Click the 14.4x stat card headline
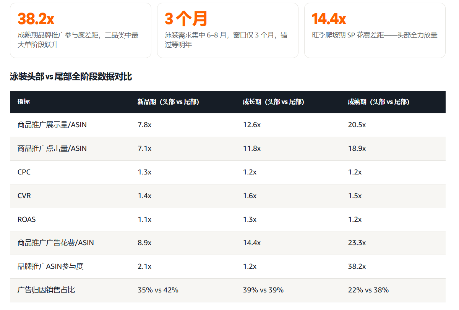This screenshot has height=310, width=459. coord(329,18)
